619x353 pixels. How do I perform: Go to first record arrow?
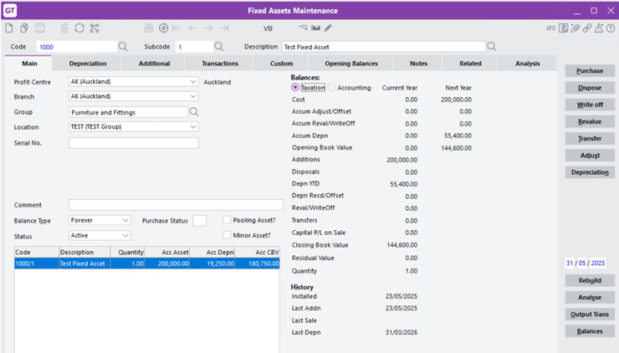pos(176,28)
